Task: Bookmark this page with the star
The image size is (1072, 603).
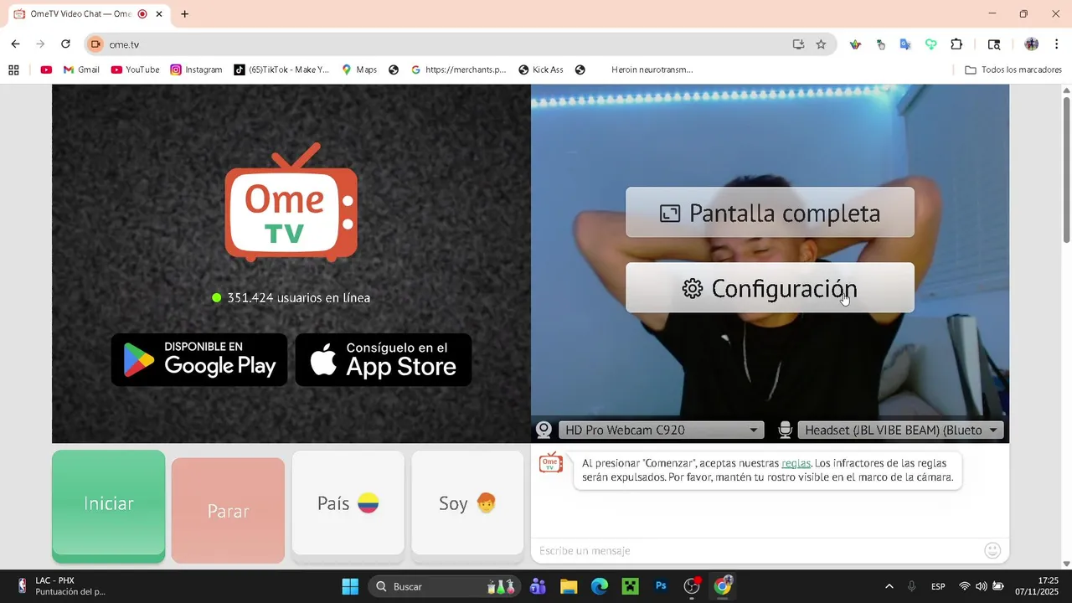Action: coord(821,44)
